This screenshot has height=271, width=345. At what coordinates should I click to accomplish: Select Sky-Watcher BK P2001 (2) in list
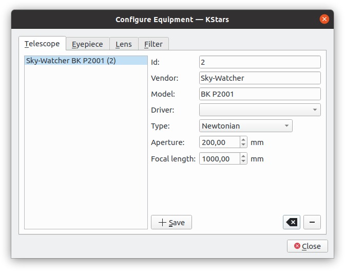click(x=86, y=60)
